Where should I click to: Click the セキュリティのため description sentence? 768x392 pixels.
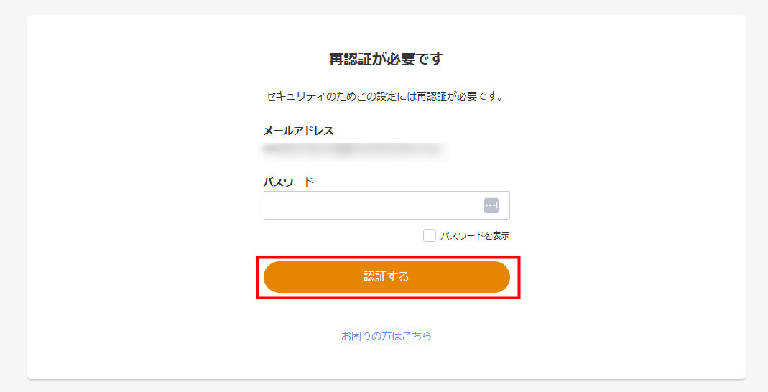384,95
